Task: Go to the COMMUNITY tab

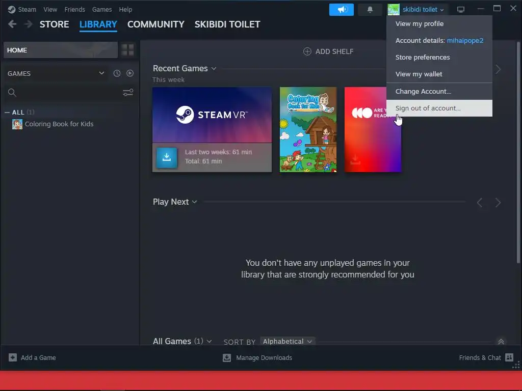Action: pyautogui.click(x=156, y=24)
